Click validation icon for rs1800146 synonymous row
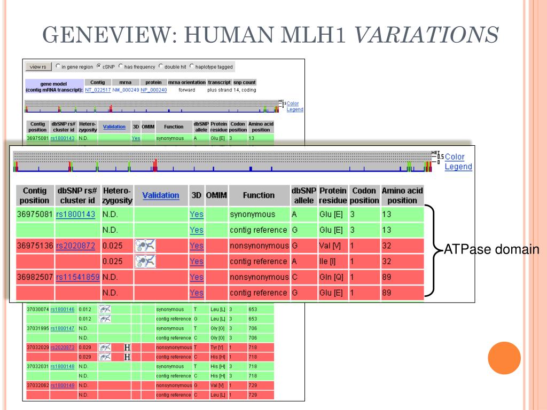The image size is (547, 410). tap(105, 309)
